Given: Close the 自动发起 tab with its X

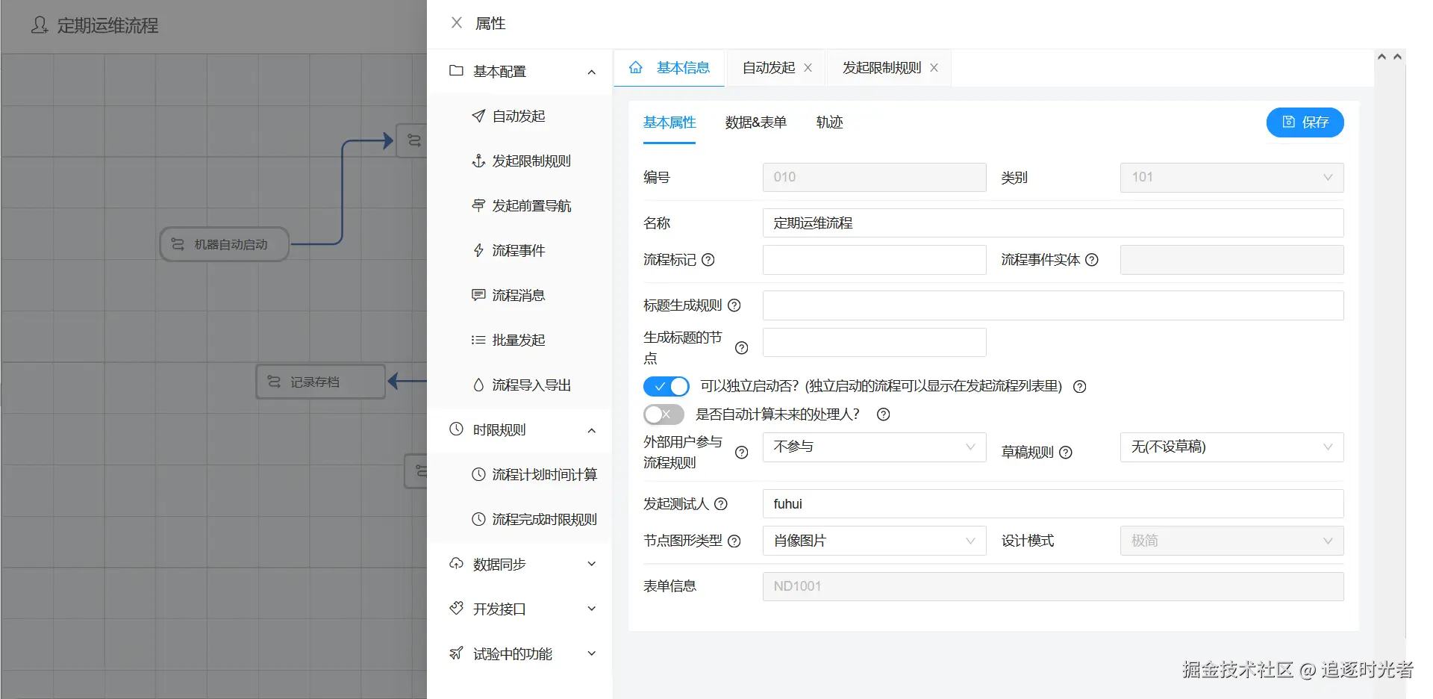Looking at the screenshot, I should (808, 68).
